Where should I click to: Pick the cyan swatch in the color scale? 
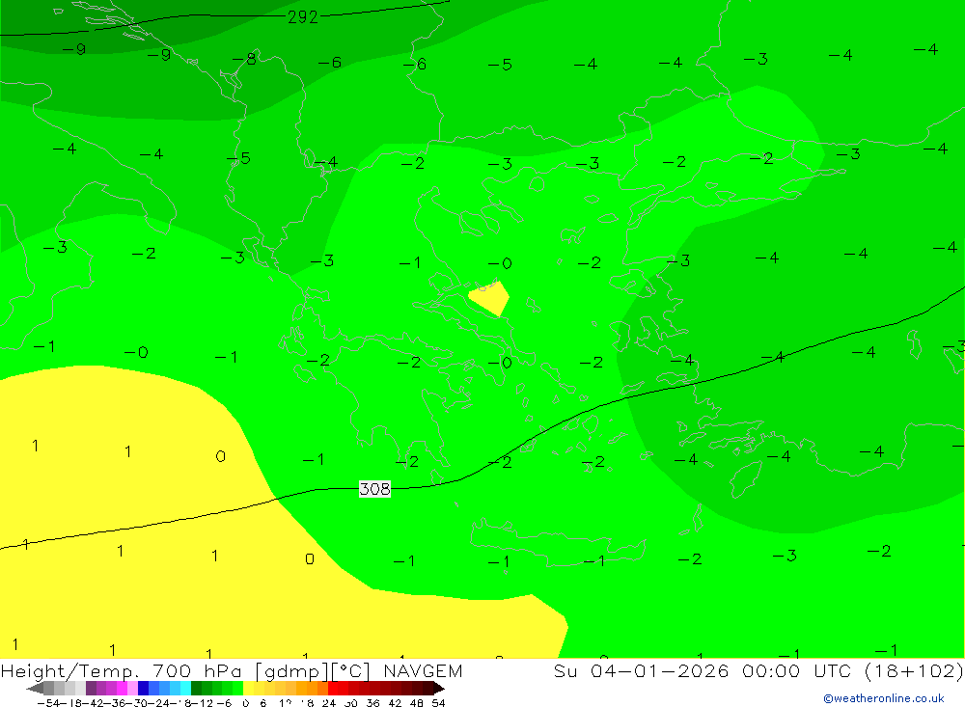pos(185,689)
